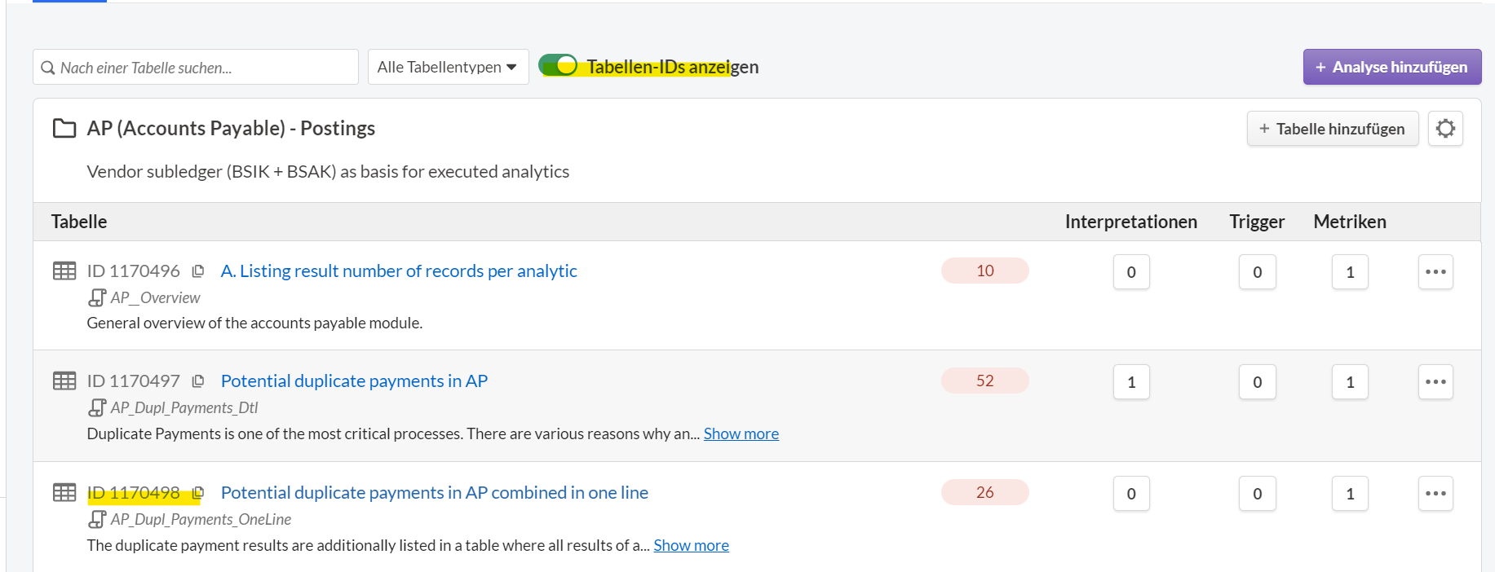Open the Alle Tabellentypen dropdown
Image resolution: width=1495 pixels, height=572 pixels.
(x=447, y=67)
